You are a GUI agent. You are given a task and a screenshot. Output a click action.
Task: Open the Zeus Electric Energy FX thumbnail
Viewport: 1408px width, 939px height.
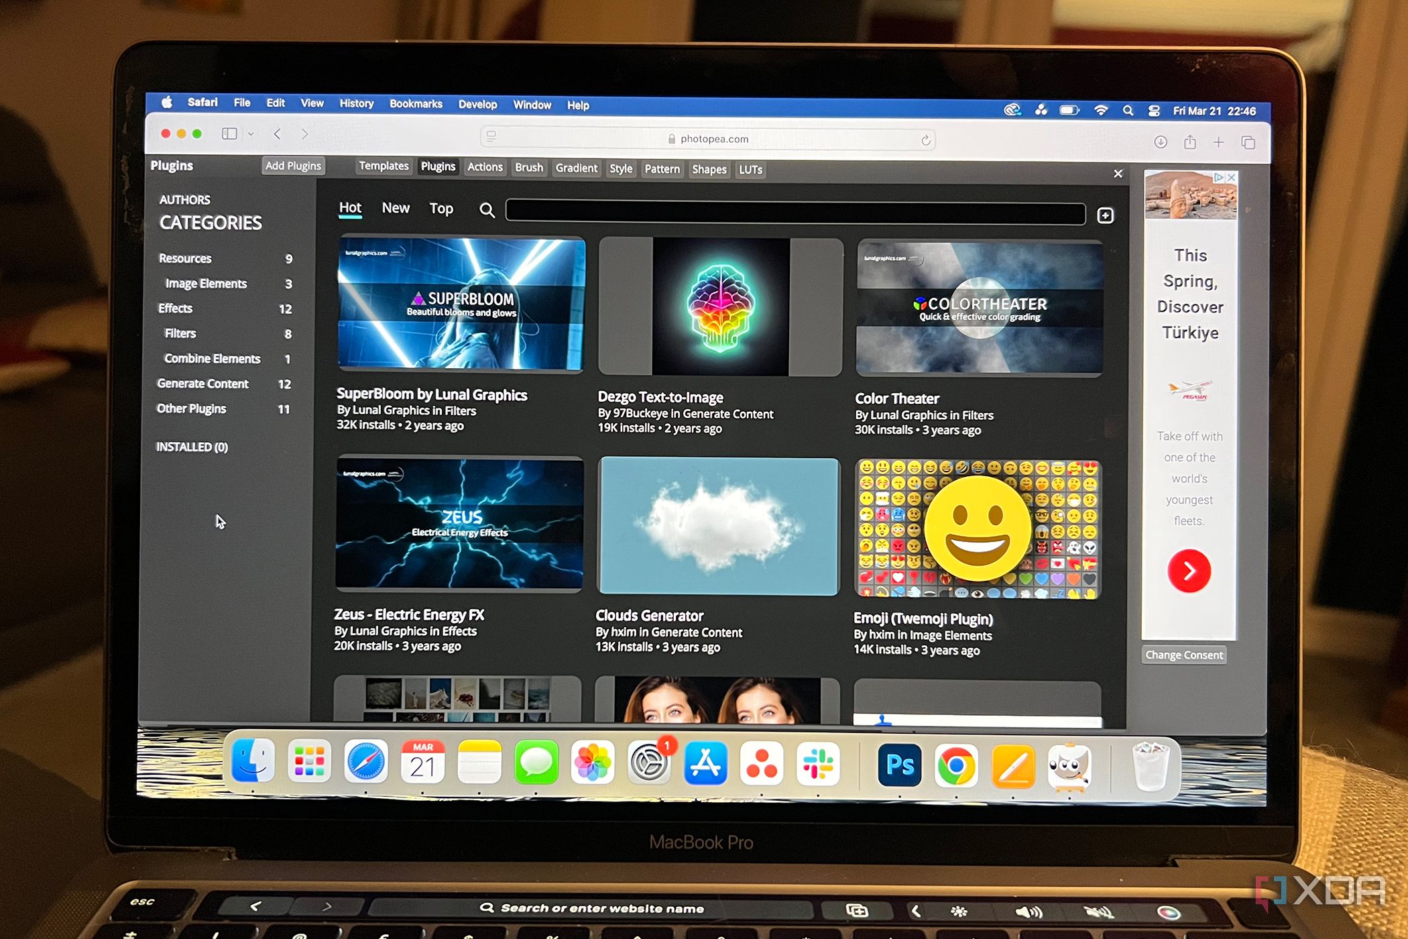coord(459,524)
